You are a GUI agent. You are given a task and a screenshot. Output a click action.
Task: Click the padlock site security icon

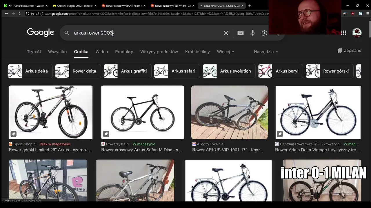[x=32, y=14]
